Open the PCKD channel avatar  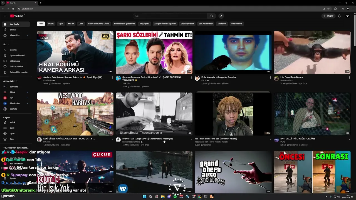[276, 140]
